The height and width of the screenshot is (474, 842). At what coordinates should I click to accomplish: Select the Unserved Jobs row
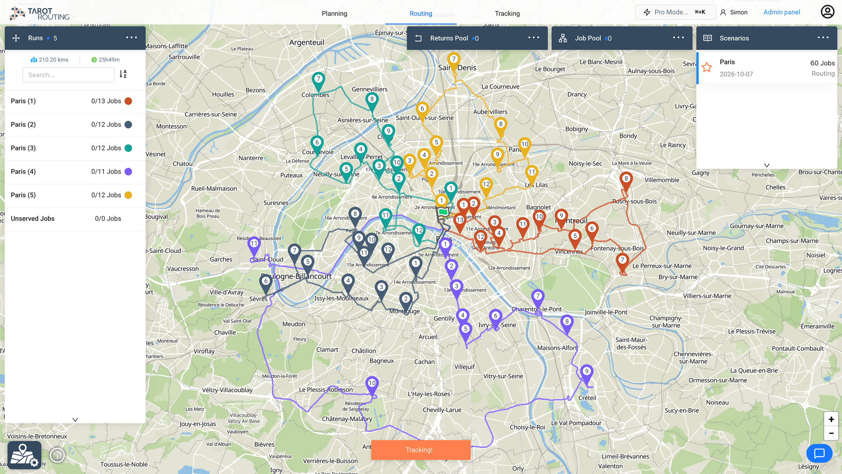point(75,219)
